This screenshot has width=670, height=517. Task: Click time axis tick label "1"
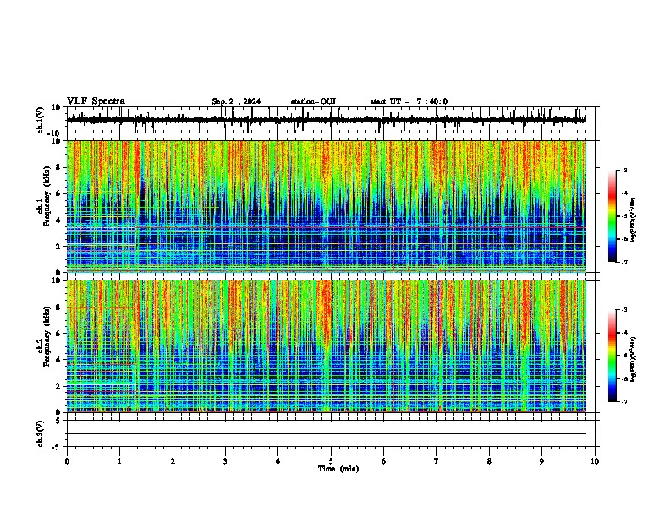pyautogui.click(x=119, y=461)
